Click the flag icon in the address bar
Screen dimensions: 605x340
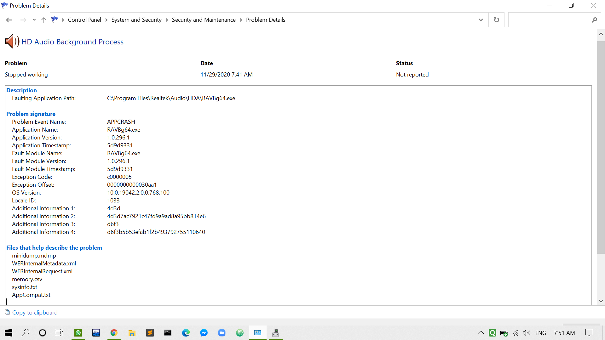click(x=55, y=20)
